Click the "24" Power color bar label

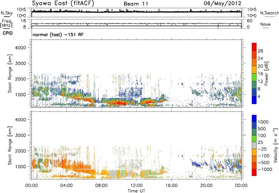(x=260, y=59)
